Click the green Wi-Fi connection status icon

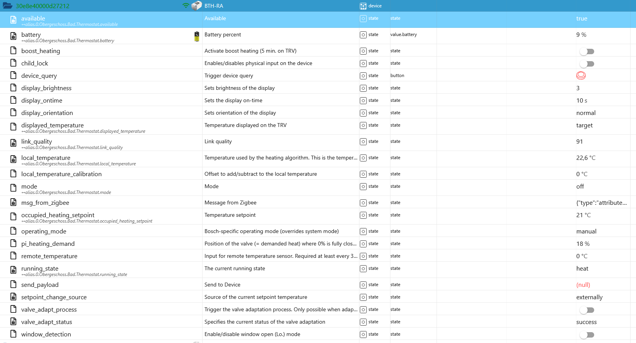[186, 6]
